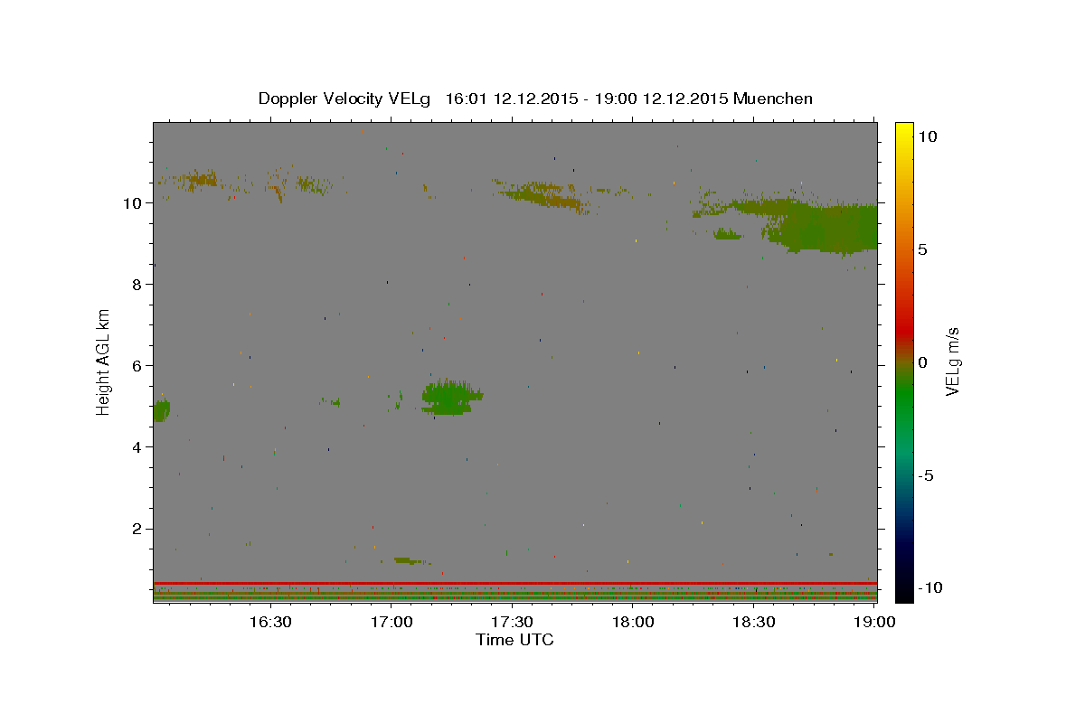The height and width of the screenshot is (723, 1085).
Task: Click the colorbar value label 5
Action: point(922,249)
